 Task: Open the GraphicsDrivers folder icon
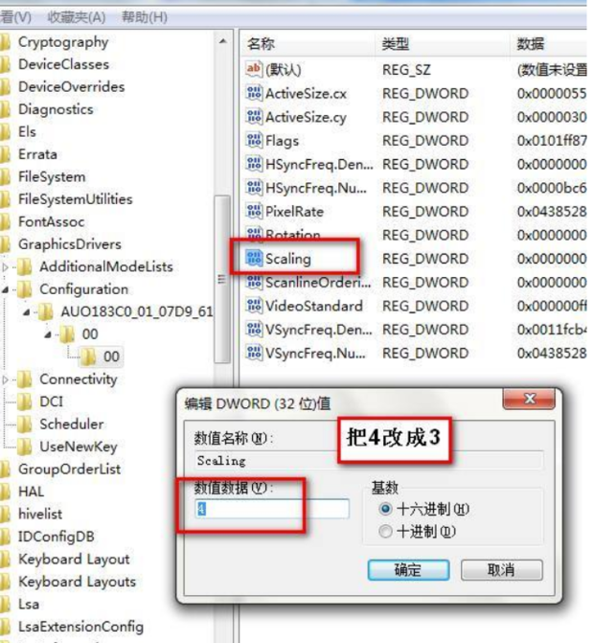click(x=5, y=244)
